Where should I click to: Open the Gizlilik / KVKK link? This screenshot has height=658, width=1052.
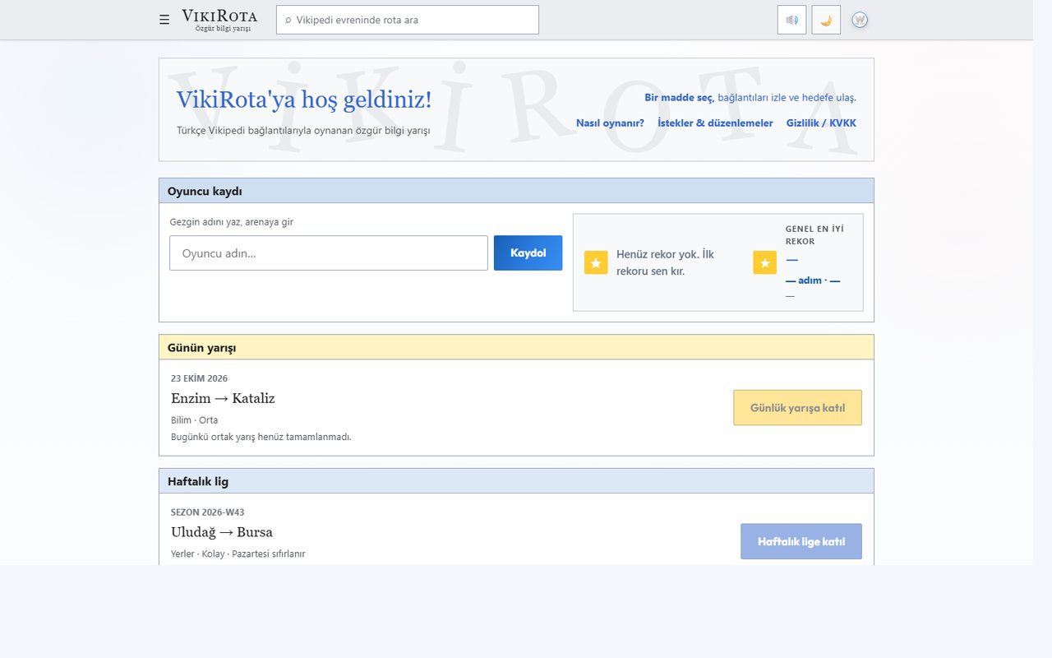point(821,123)
